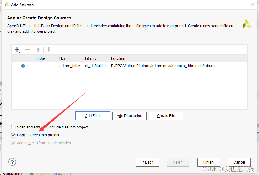Screen dimensions: 259x175
Task: Click the Move Down arrow icon
Action: click(48, 50)
